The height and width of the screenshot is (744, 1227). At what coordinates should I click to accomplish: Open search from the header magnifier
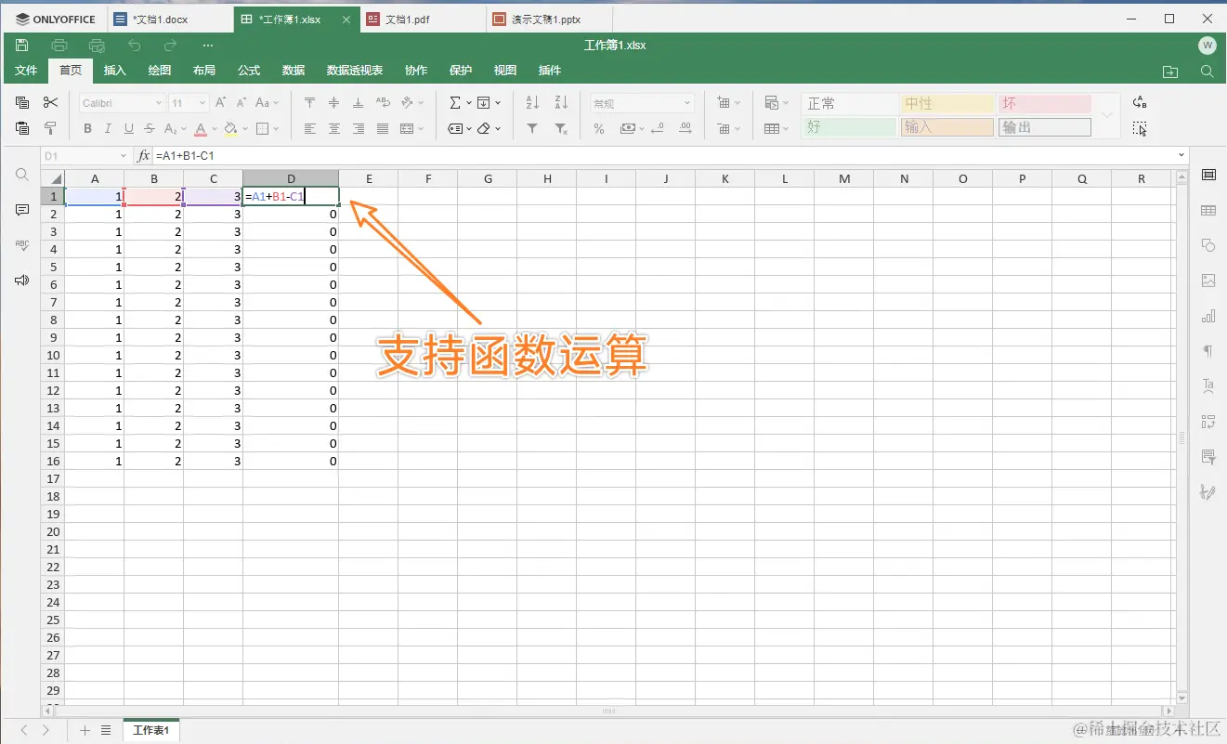point(1207,71)
